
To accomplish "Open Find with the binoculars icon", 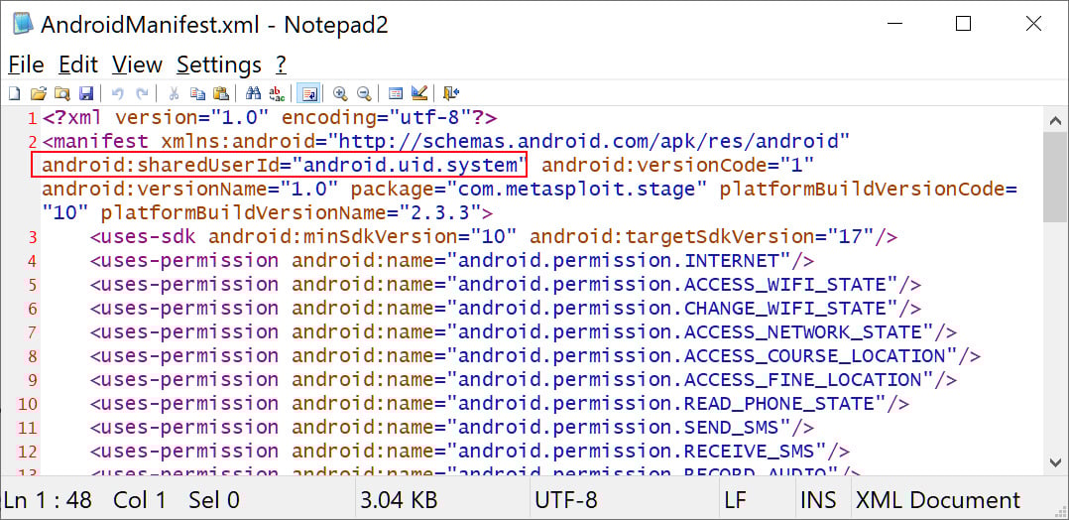I will pos(253,93).
